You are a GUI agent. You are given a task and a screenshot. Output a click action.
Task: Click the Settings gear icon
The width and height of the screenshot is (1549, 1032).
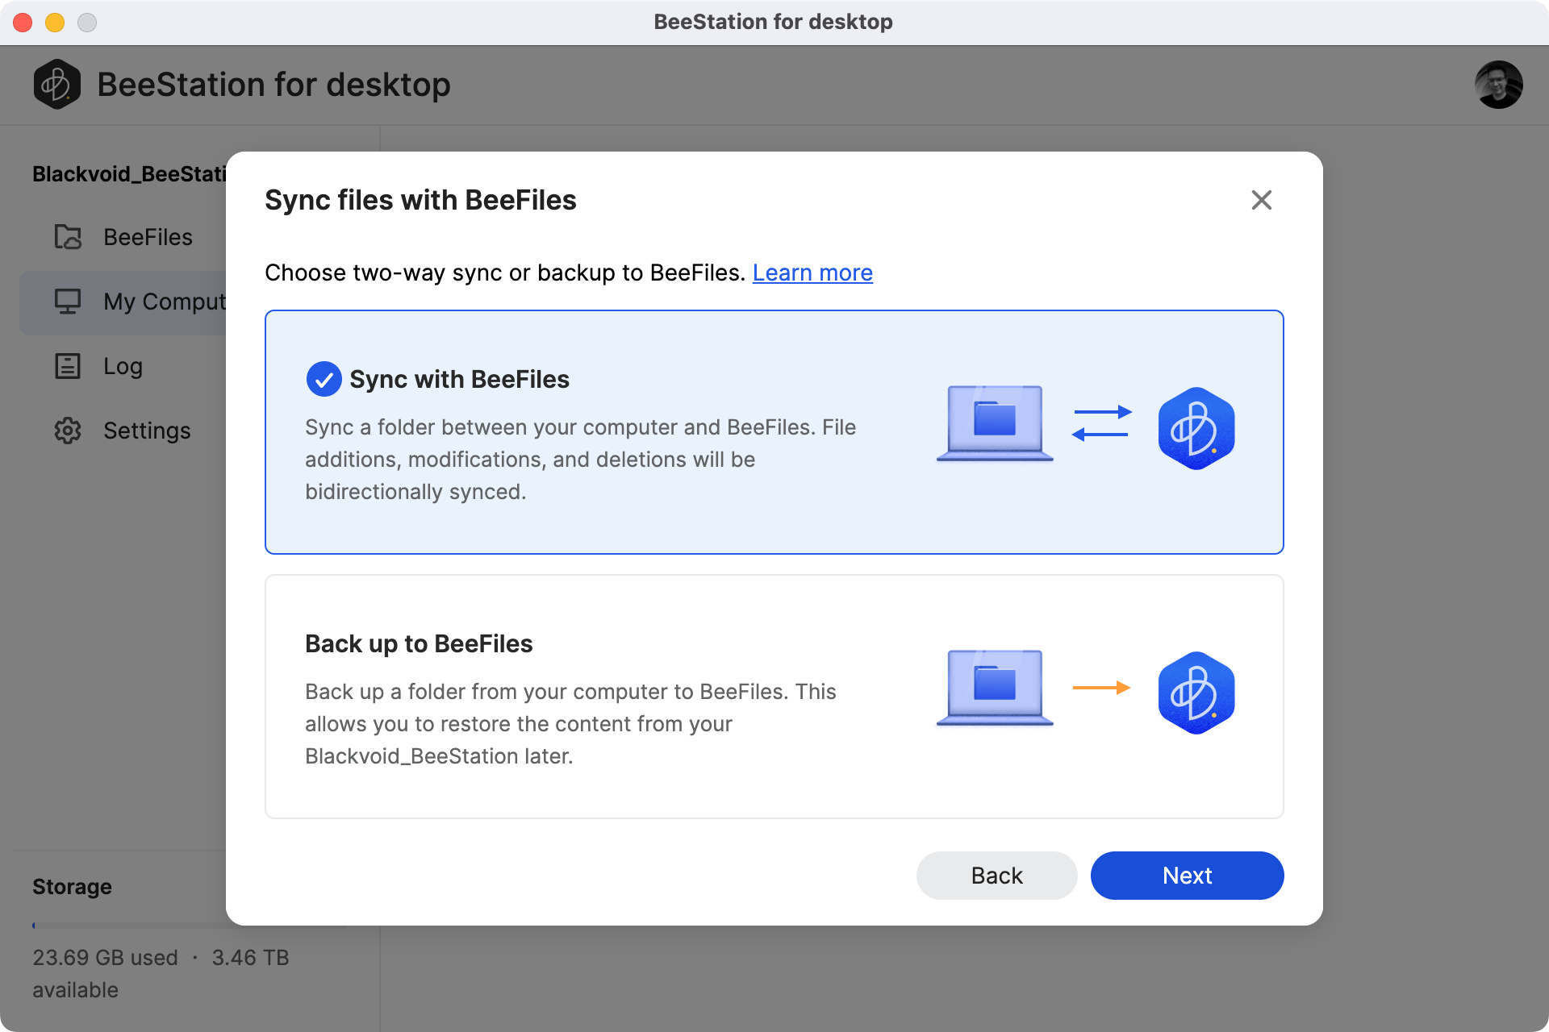point(68,431)
